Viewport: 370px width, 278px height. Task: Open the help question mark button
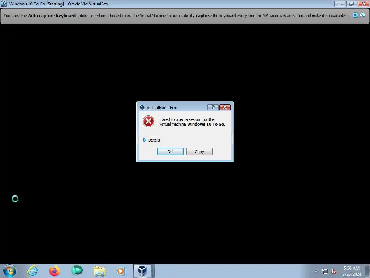(213, 107)
